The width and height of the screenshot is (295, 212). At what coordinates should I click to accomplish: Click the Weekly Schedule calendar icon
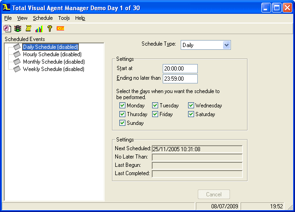pyautogui.click(x=17, y=69)
